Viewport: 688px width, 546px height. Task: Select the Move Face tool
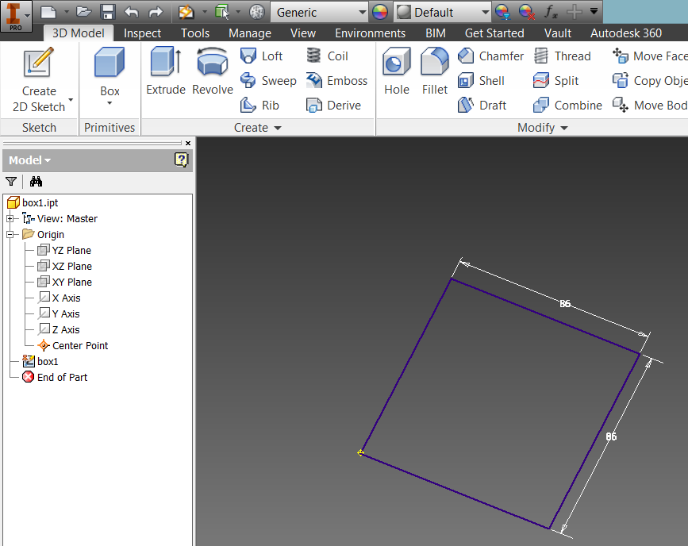click(x=649, y=56)
